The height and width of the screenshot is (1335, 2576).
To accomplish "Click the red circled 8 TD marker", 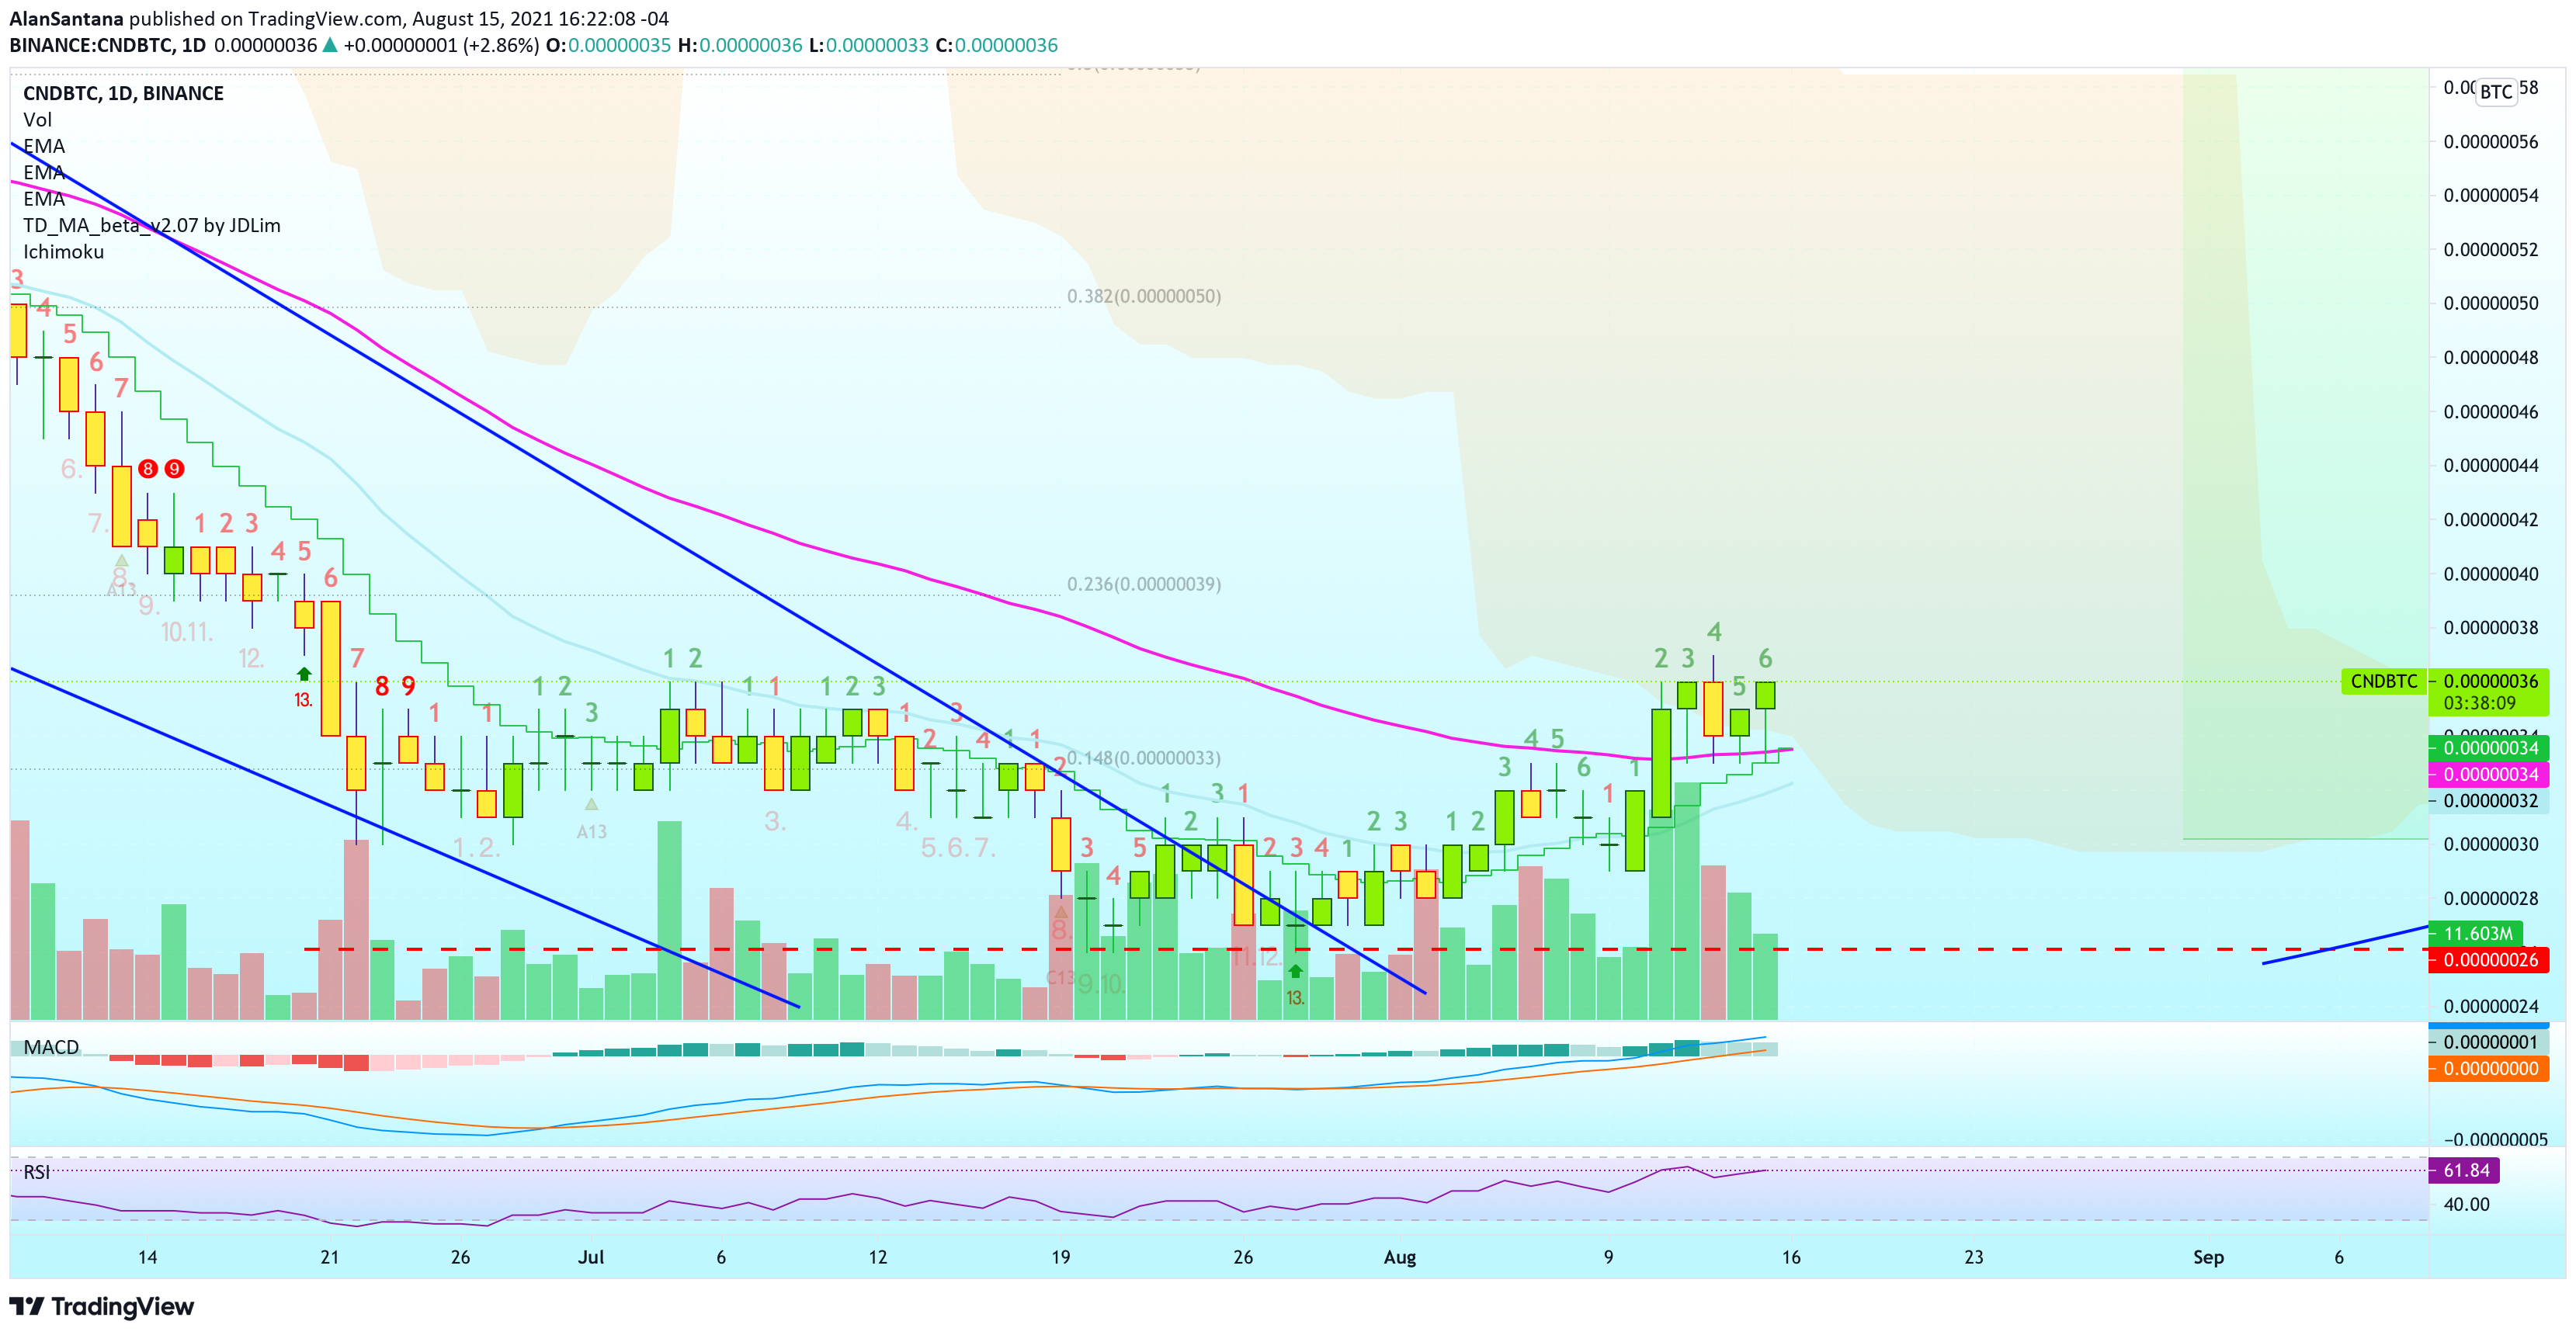I will pos(148,468).
